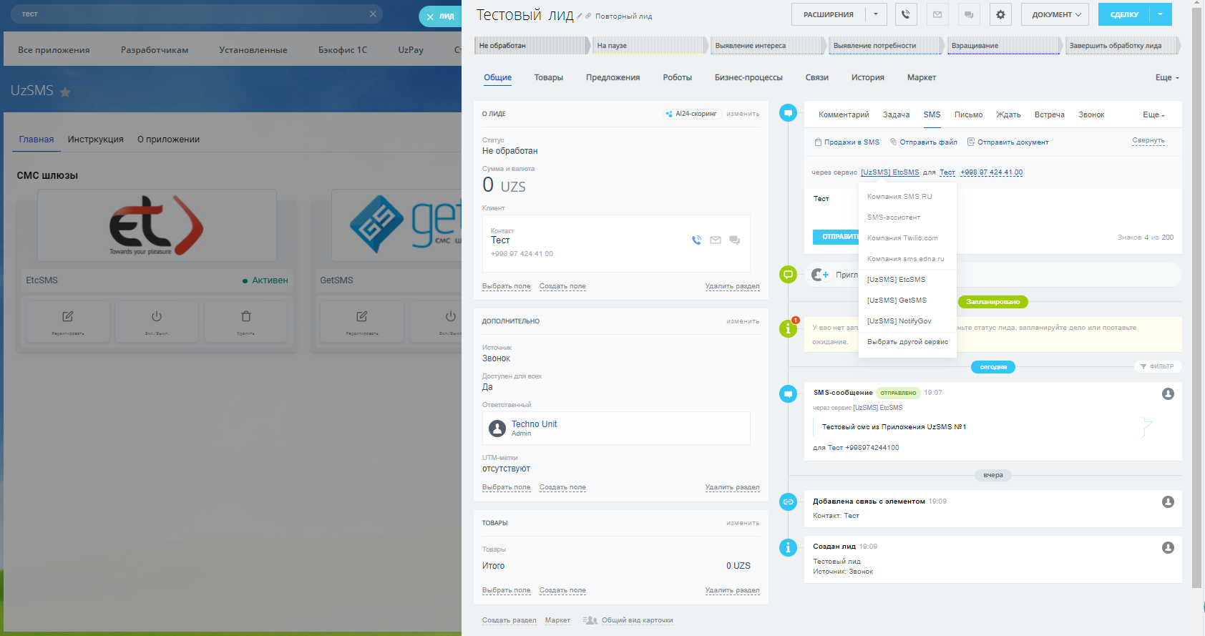Expand Еще menu in the lead tabs

pyautogui.click(x=1167, y=77)
